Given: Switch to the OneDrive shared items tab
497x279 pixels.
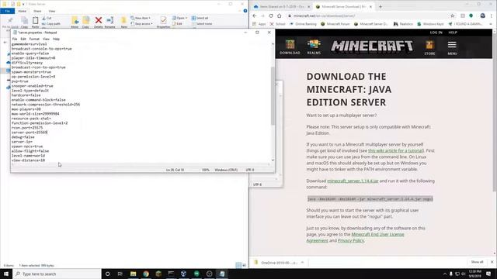Looking at the screenshot, I should [x=282, y=7].
